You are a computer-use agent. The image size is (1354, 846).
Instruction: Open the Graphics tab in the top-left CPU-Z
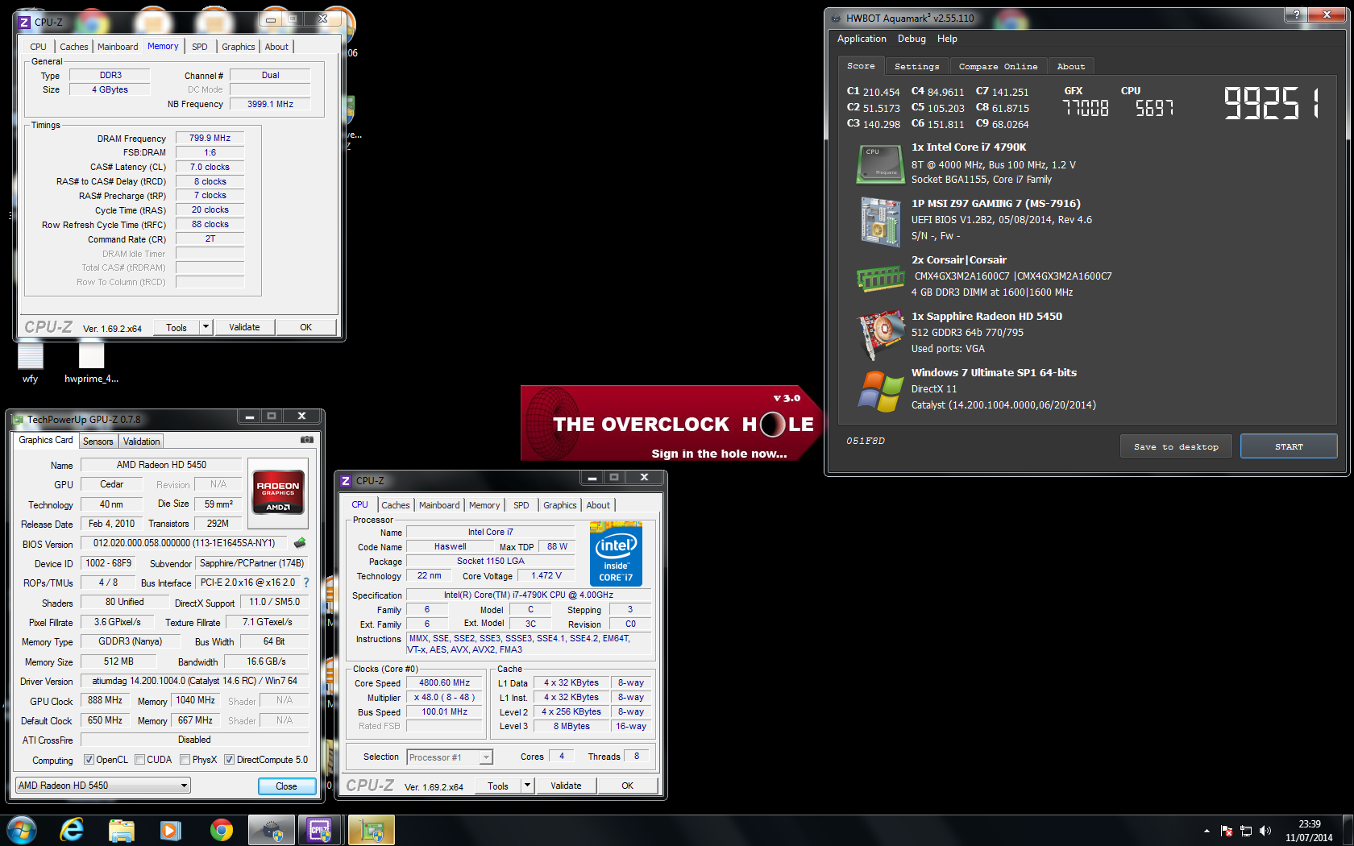pyautogui.click(x=239, y=47)
